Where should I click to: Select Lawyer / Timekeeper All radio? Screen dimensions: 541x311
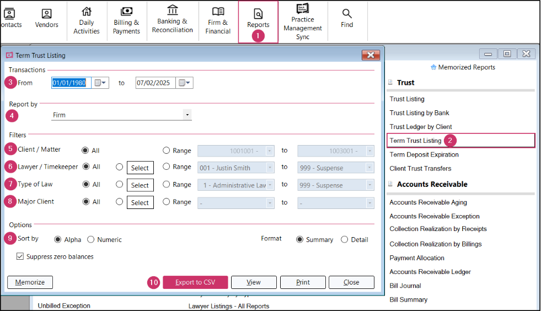pos(86,167)
